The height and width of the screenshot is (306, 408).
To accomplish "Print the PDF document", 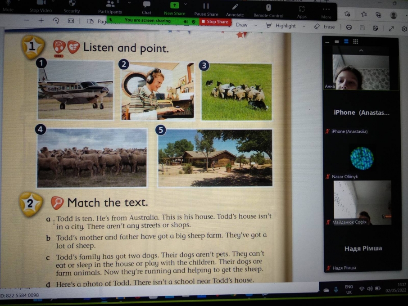I will pos(349,27).
